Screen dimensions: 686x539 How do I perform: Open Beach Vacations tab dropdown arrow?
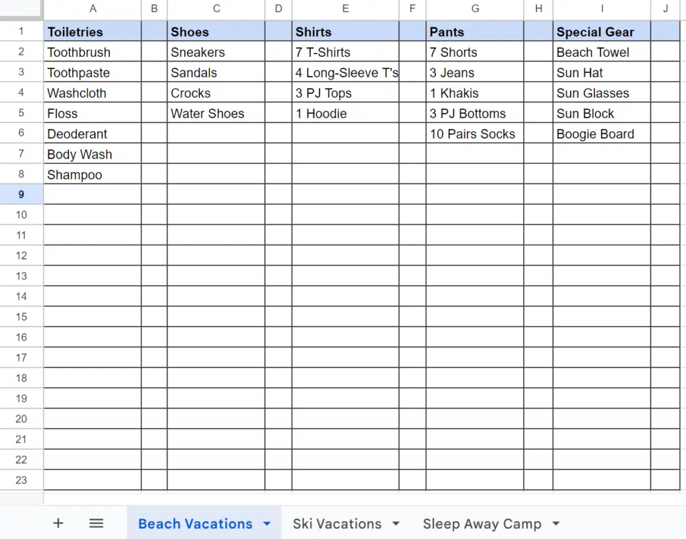(267, 524)
